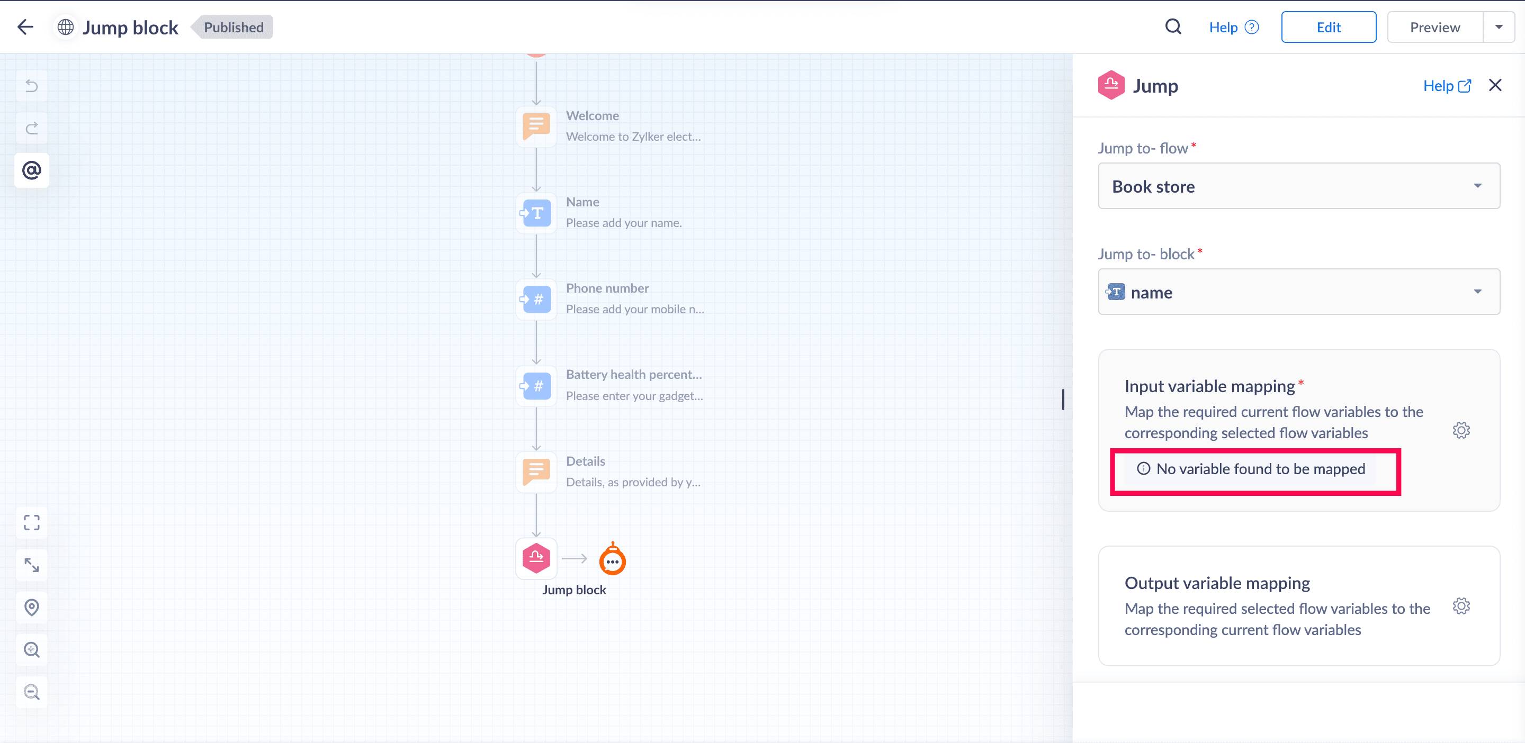This screenshot has height=743, width=1525.
Task: Click the 'Output variable mapping' heading
Action: 1217,583
